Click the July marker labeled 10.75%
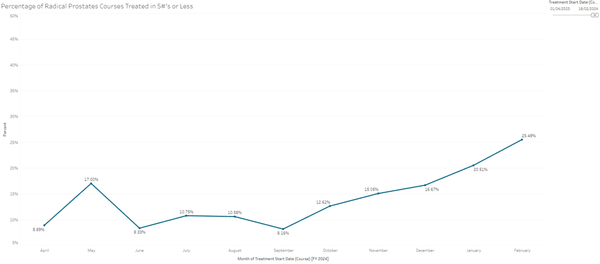600x264 pixels. [186, 216]
